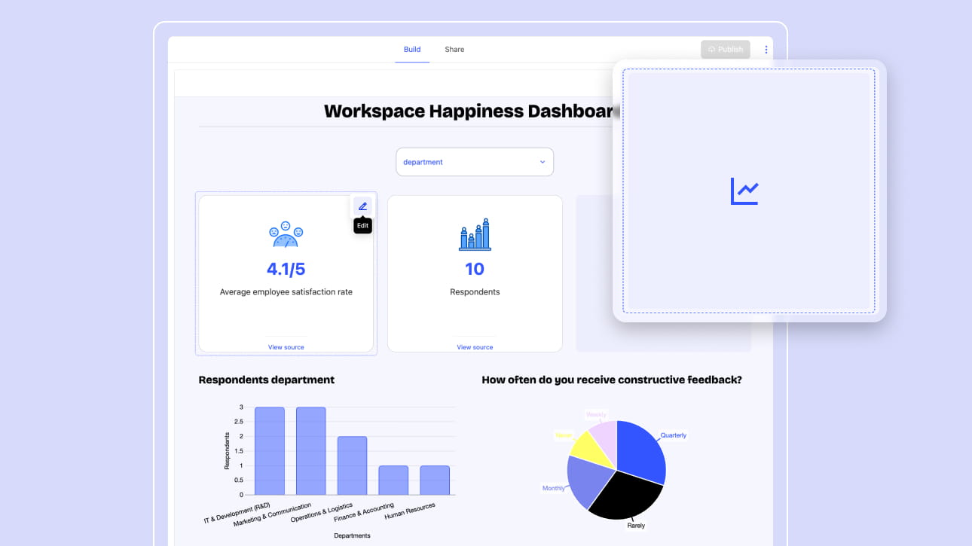This screenshot has height=546, width=972.
Task: Select the Workspace Happiness Dashboard title
Action: 469,111
